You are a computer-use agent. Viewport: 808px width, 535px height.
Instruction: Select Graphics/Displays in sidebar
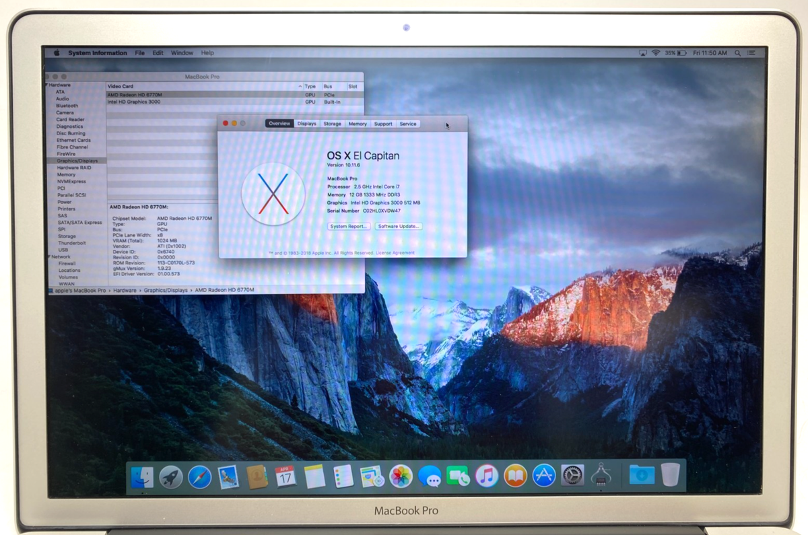click(x=77, y=161)
